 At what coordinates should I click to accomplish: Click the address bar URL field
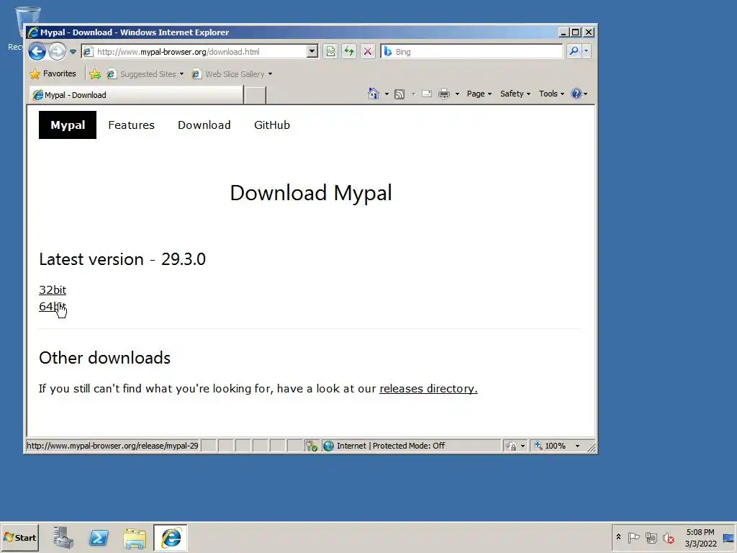[194, 52]
